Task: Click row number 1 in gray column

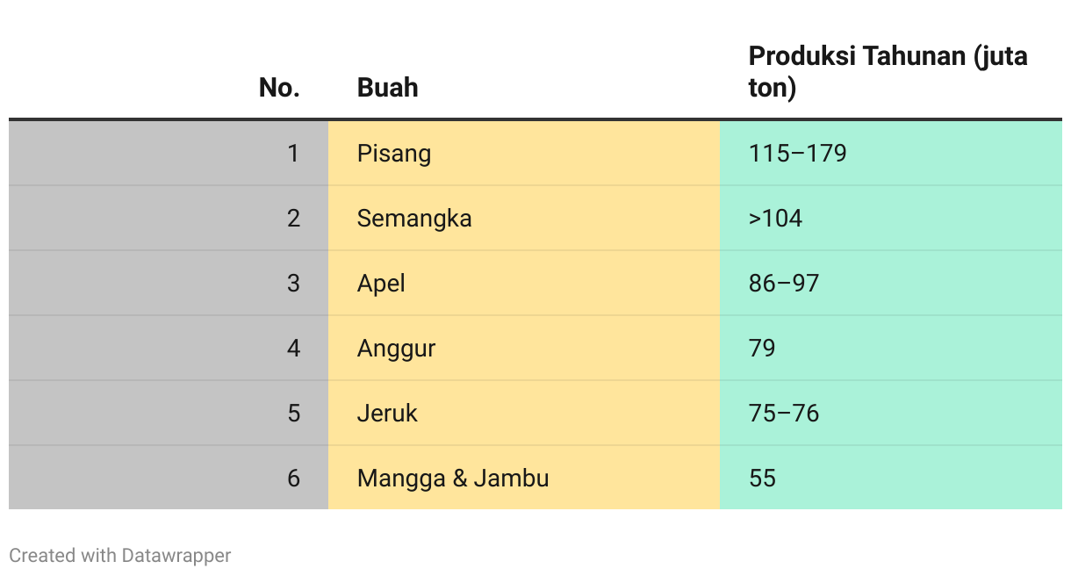Action: click(293, 154)
